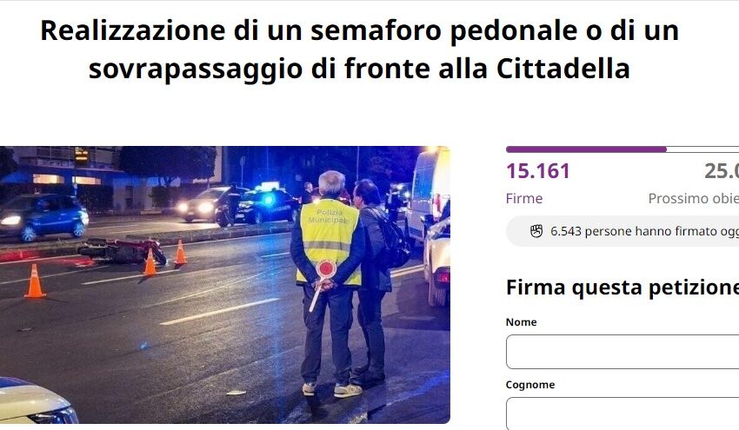
Task: Click the purple filled signature progress bar
Action: (x=586, y=149)
